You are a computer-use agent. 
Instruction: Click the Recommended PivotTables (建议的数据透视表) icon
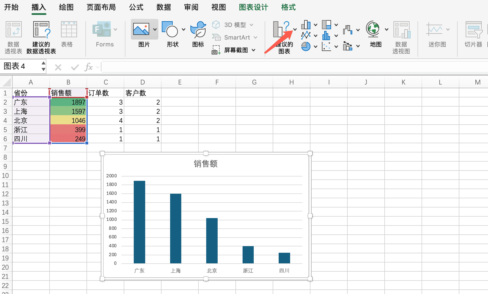click(41, 30)
